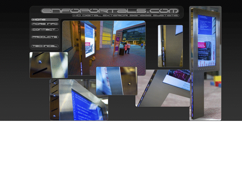Open the tilted kiosk base photo on pavement
242x182 pixels.
click(163, 88)
